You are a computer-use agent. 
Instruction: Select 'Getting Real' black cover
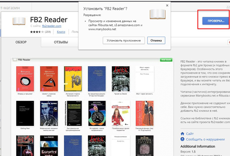click(x=25, y=114)
